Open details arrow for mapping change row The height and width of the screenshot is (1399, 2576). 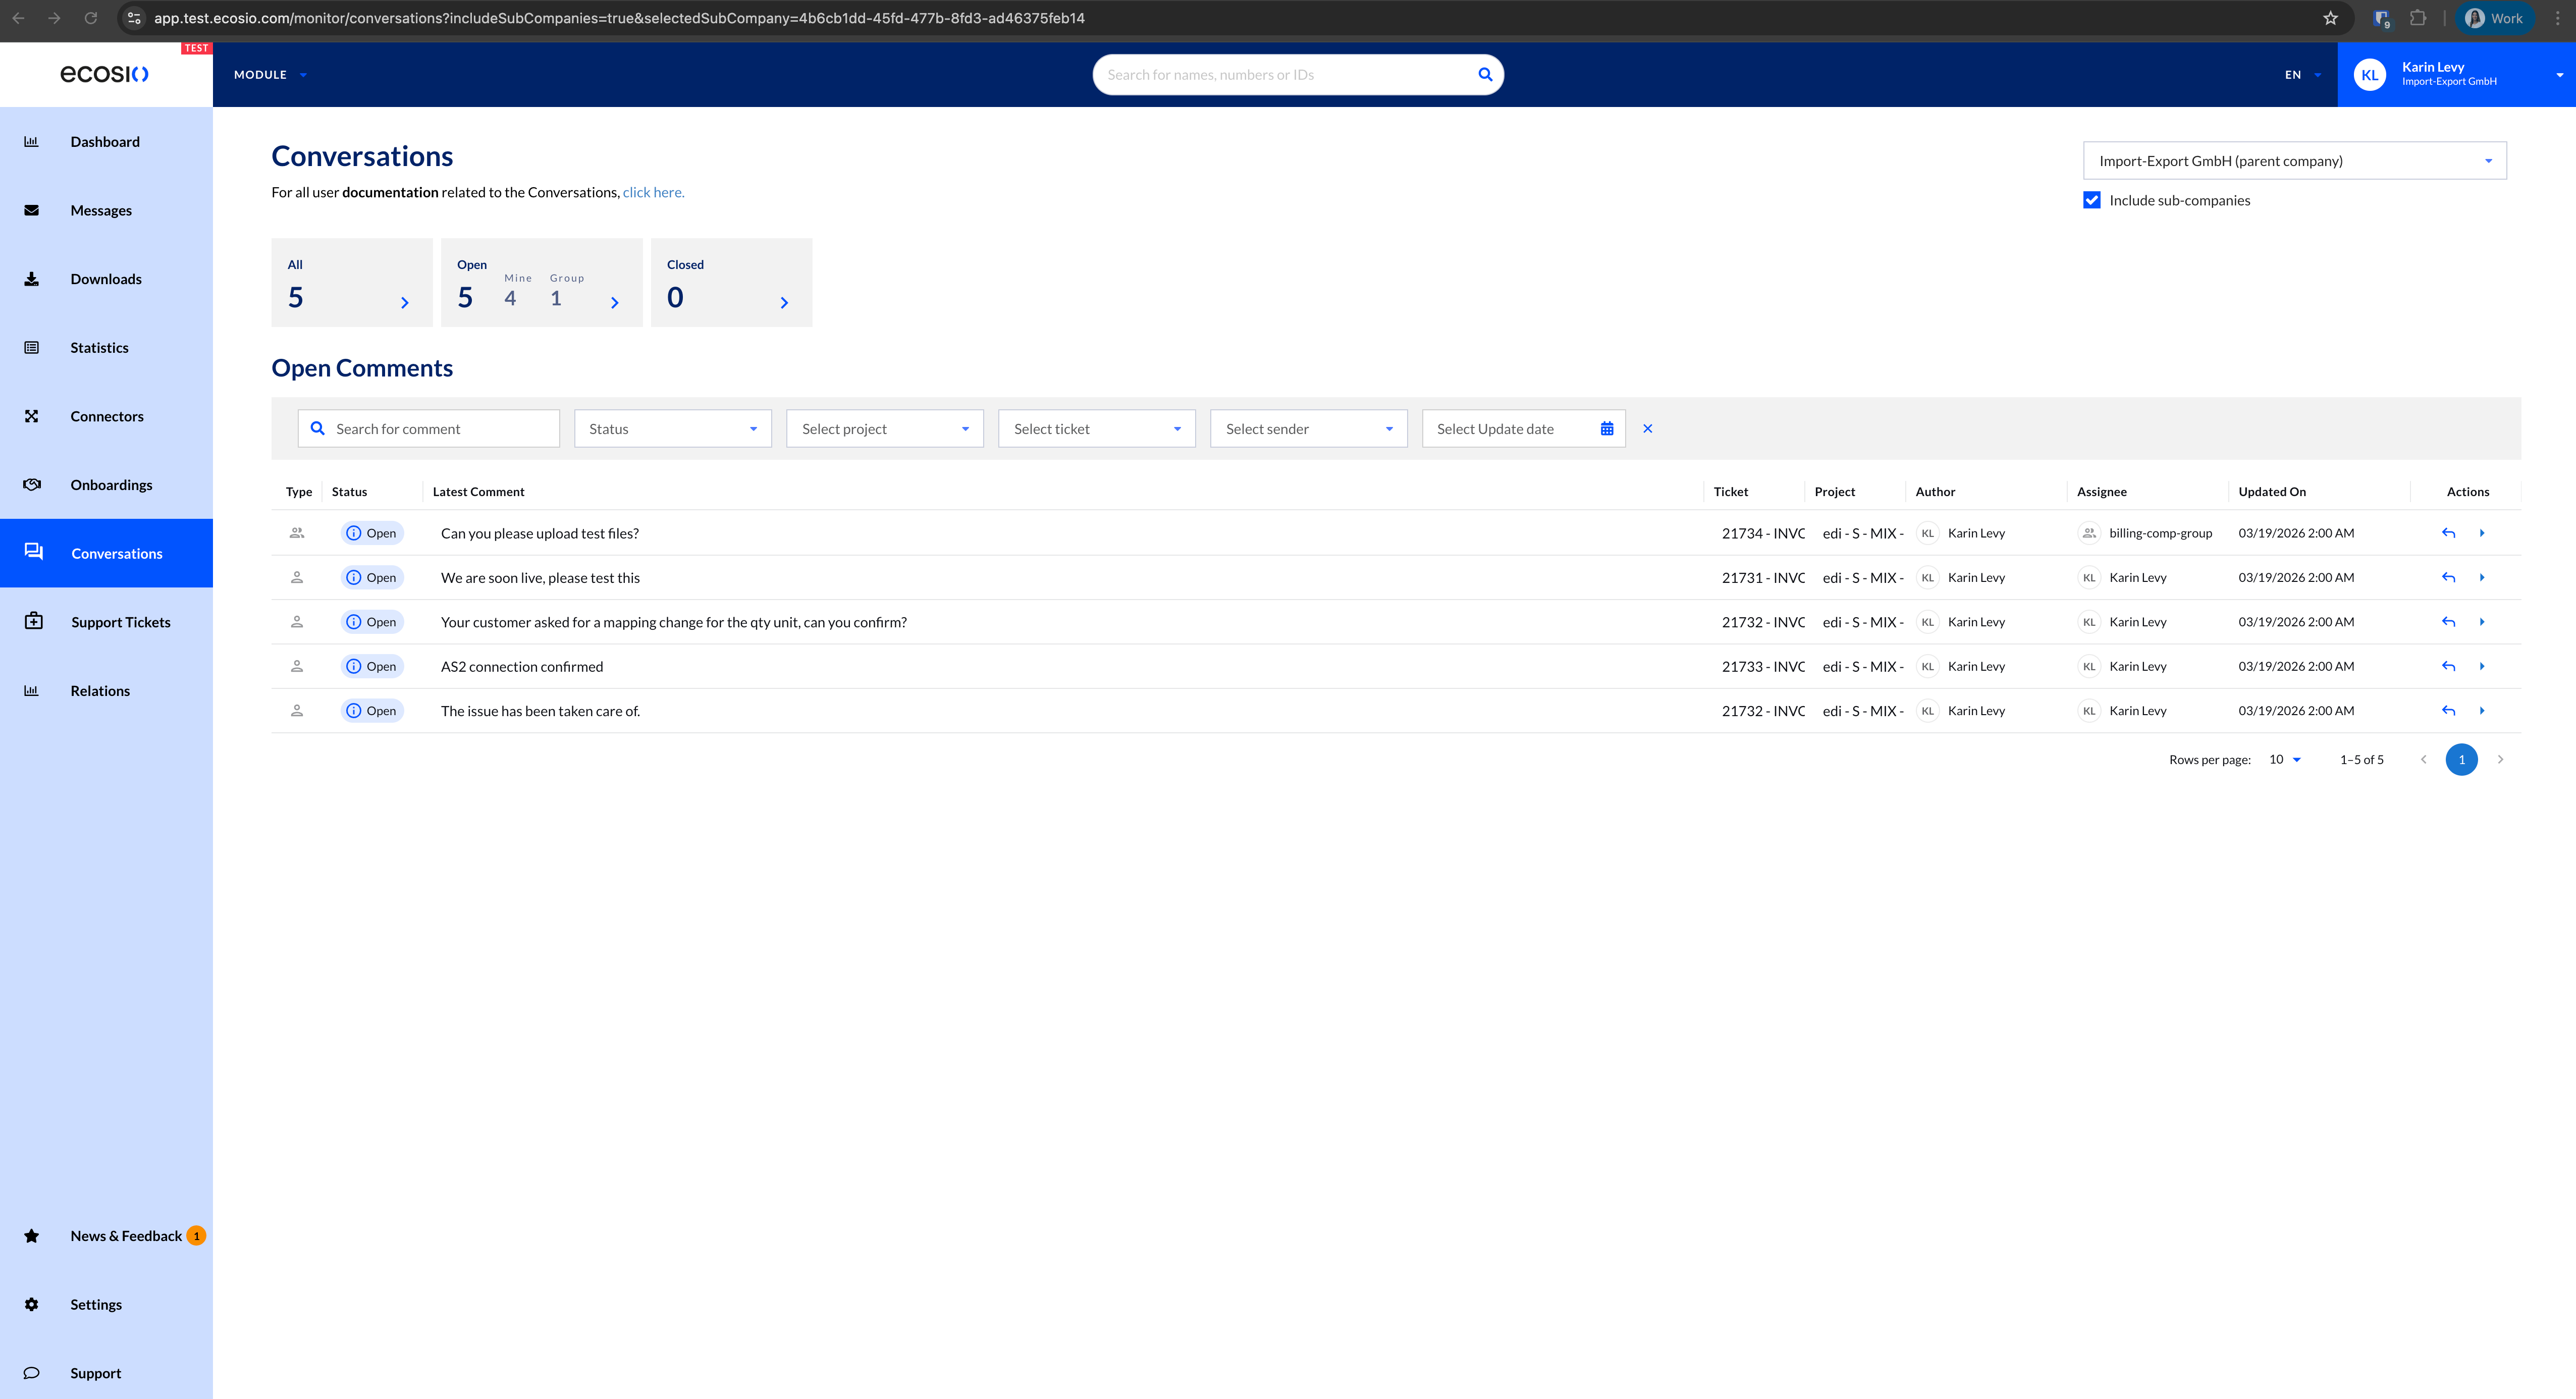(x=2482, y=622)
